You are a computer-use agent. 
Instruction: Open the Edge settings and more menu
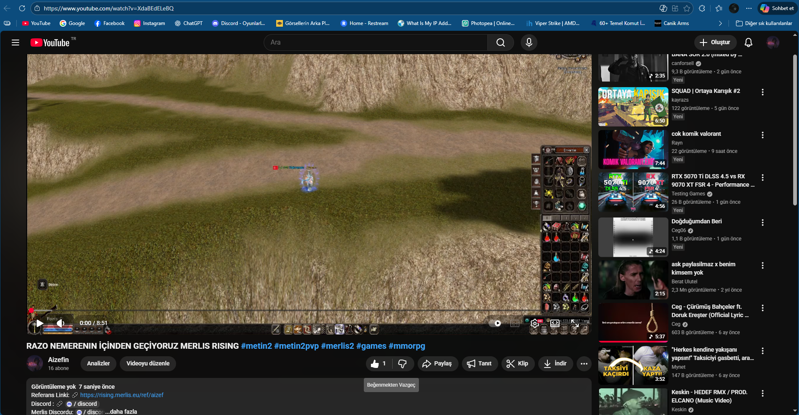click(749, 8)
